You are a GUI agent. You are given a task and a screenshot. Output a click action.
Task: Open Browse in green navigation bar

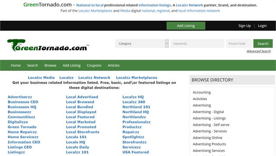(x=50, y=66)
